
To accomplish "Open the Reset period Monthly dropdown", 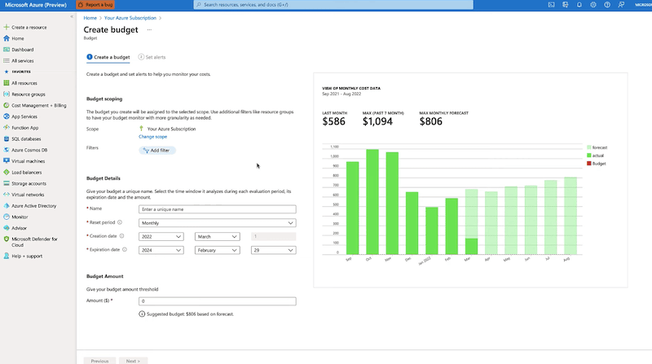I will pos(217,223).
